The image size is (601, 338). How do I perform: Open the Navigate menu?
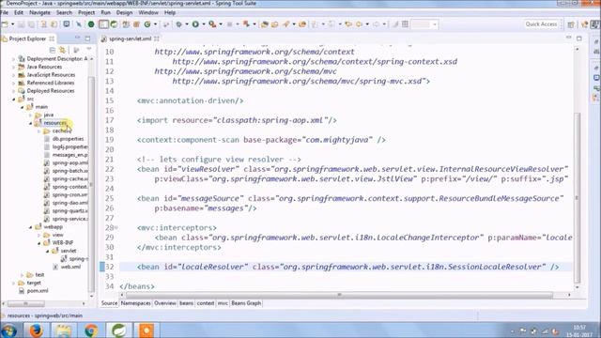click(x=39, y=12)
